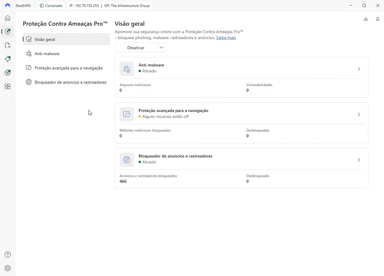Expand the Proteção avançada card chevron
The width and height of the screenshot is (384, 276).
tap(359, 114)
